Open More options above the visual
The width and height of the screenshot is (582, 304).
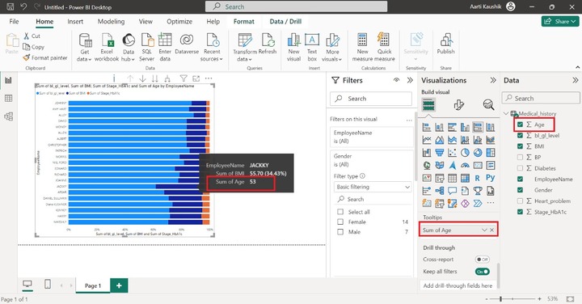[209, 78]
